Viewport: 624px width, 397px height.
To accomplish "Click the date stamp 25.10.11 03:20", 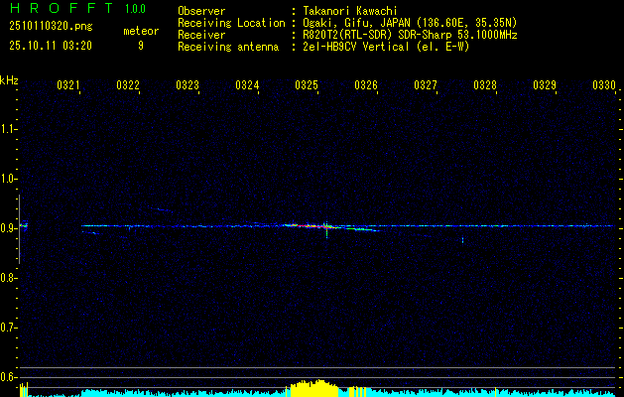I will (51, 46).
